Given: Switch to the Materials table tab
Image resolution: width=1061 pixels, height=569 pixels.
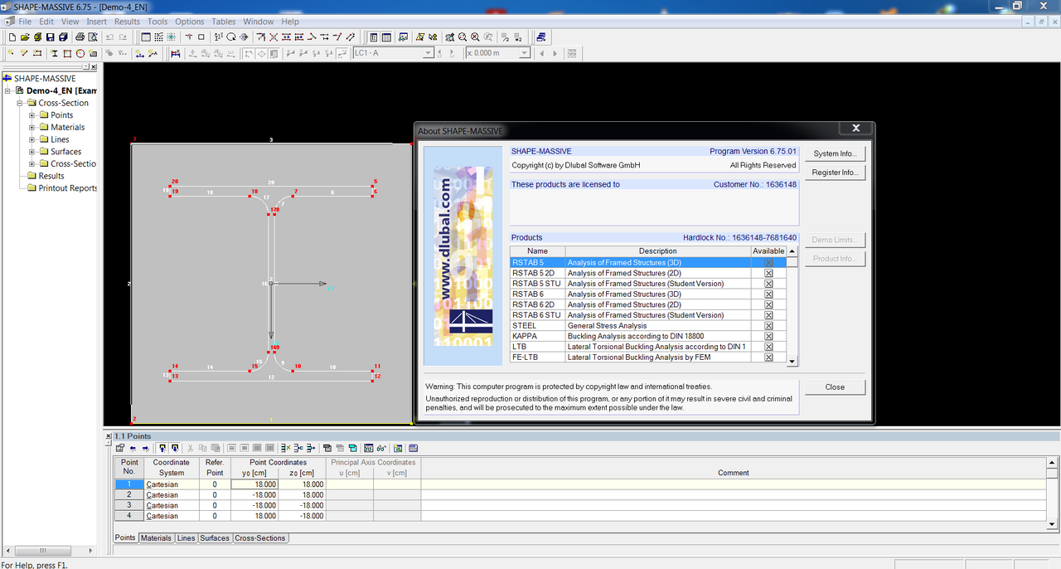Looking at the screenshot, I should tap(156, 538).
